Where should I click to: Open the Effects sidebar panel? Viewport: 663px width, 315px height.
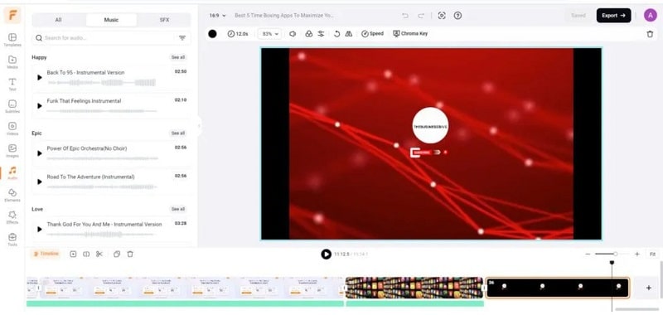tap(12, 217)
